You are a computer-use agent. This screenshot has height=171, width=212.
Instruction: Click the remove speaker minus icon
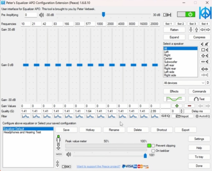pos(205,62)
